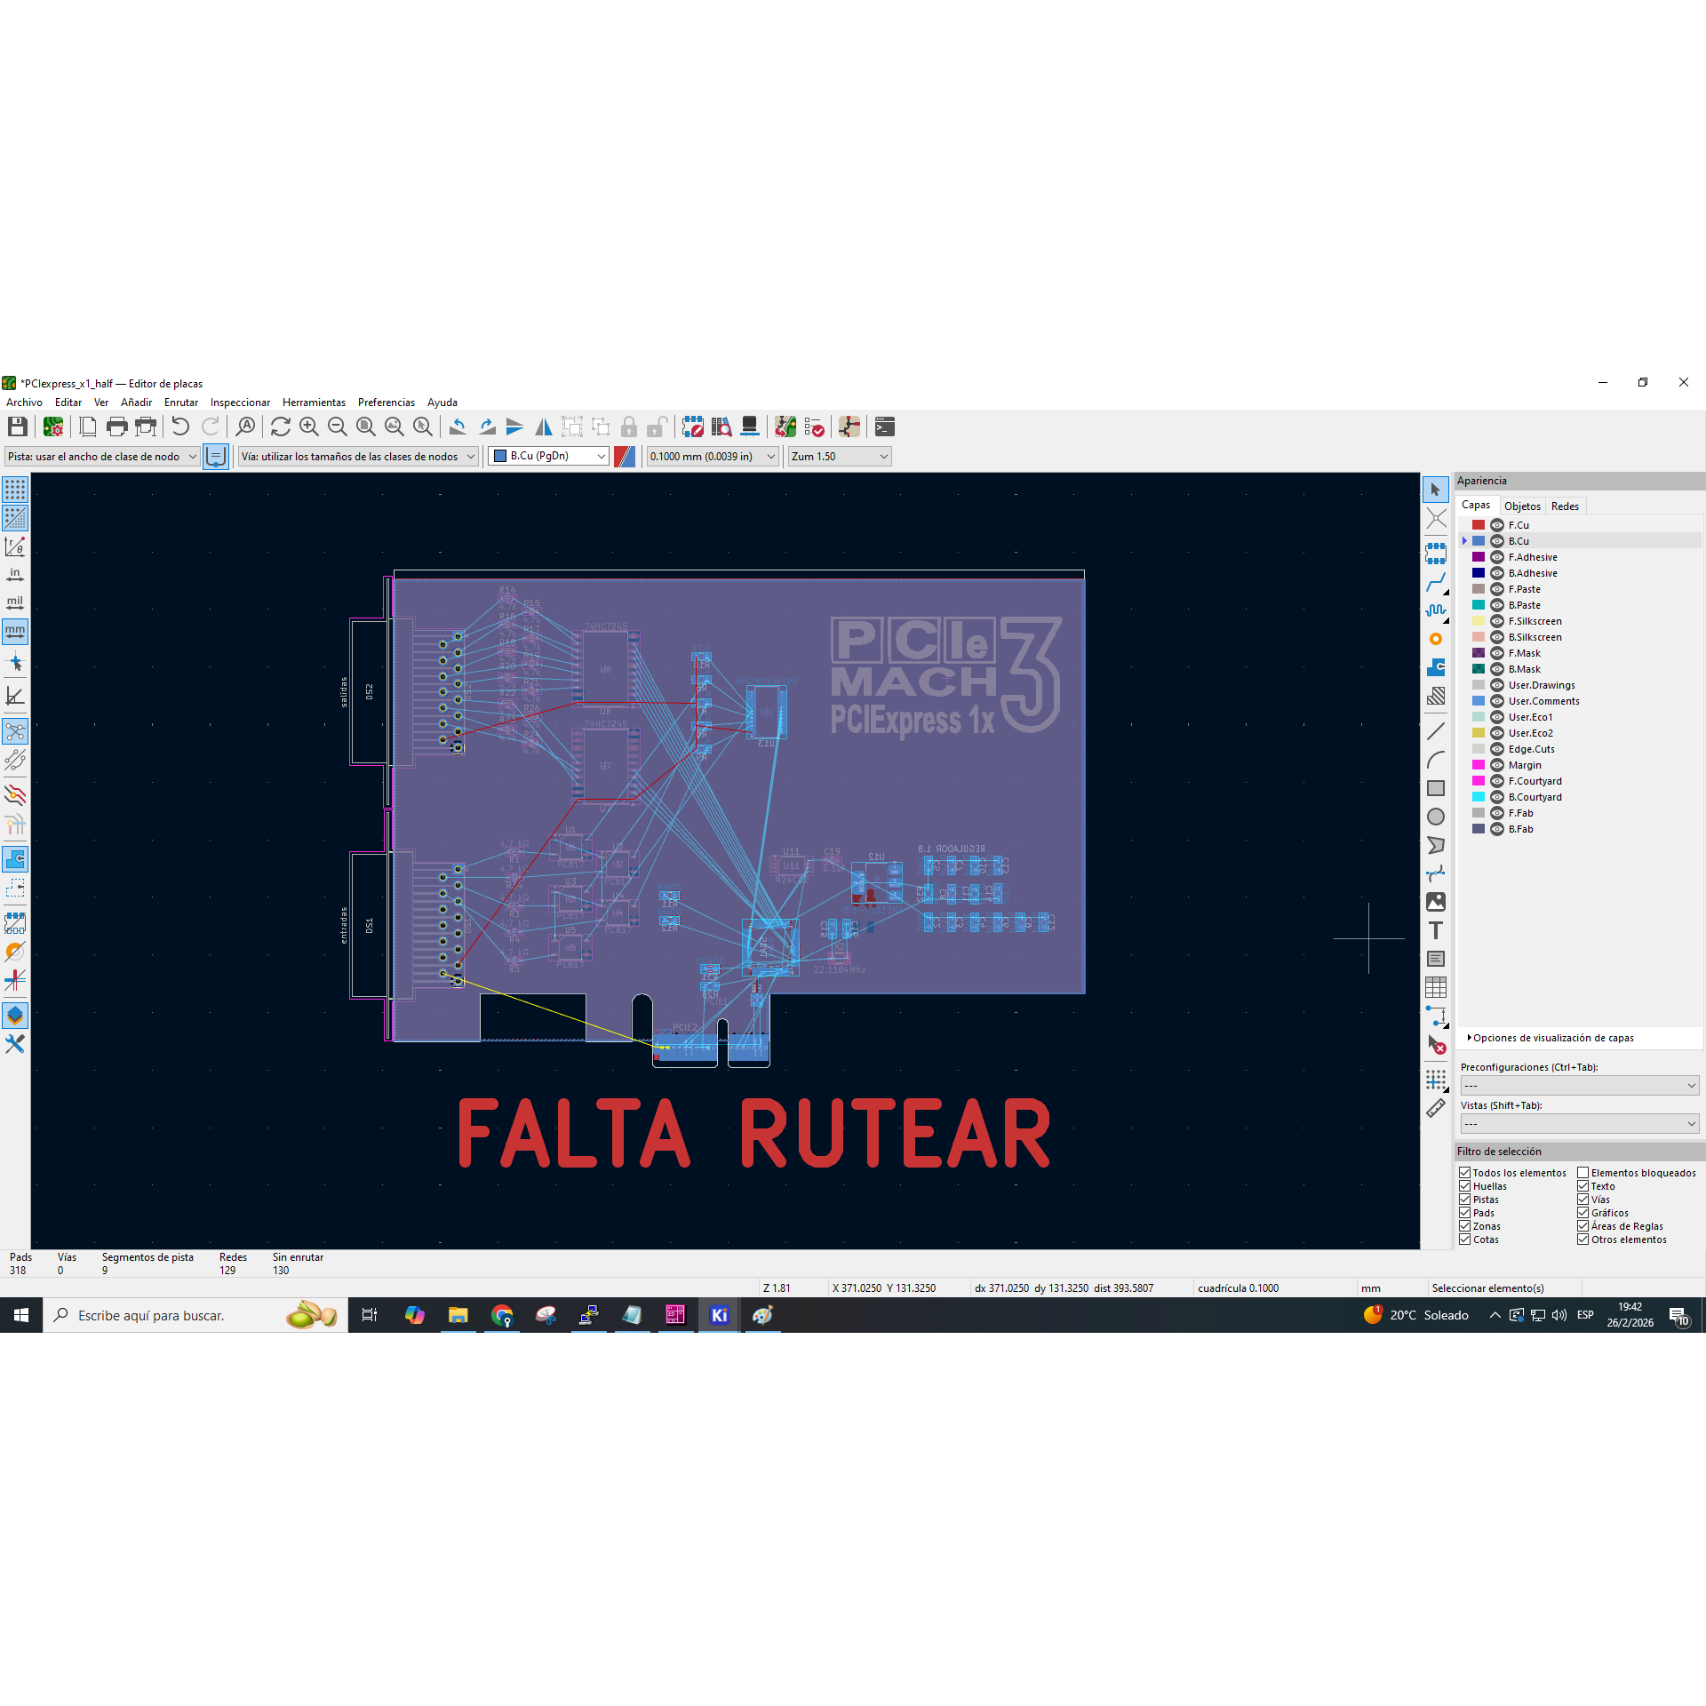Click the Undo arrow icon
Screen dimensions: 1706x1706
180,427
